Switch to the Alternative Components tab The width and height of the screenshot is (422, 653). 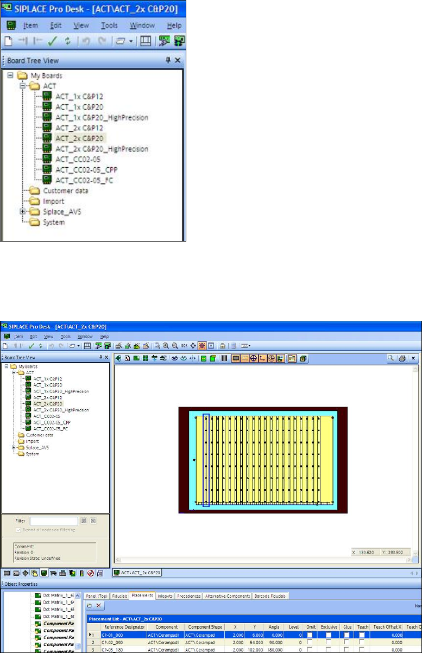pyautogui.click(x=228, y=595)
